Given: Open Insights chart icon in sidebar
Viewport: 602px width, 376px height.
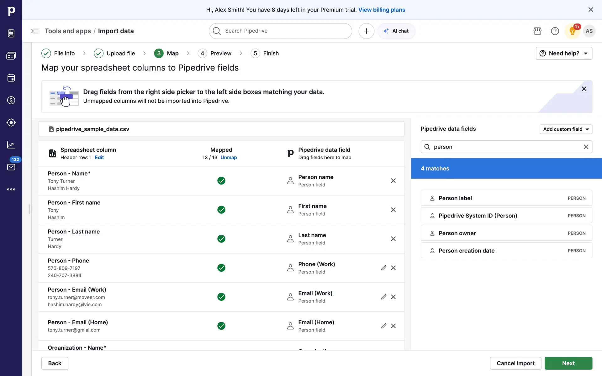Looking at the screenshot, I should 11,145.
